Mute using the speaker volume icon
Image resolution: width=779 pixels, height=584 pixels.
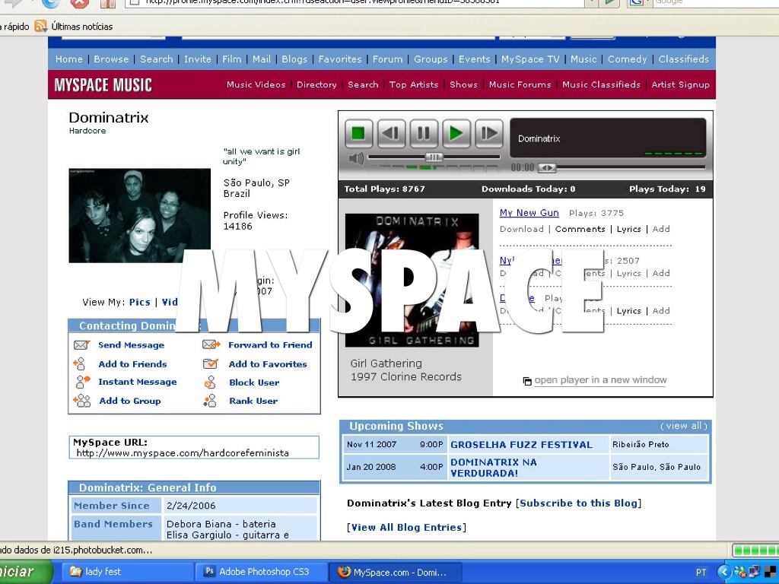pyautogui.click(x=356, y=158)
